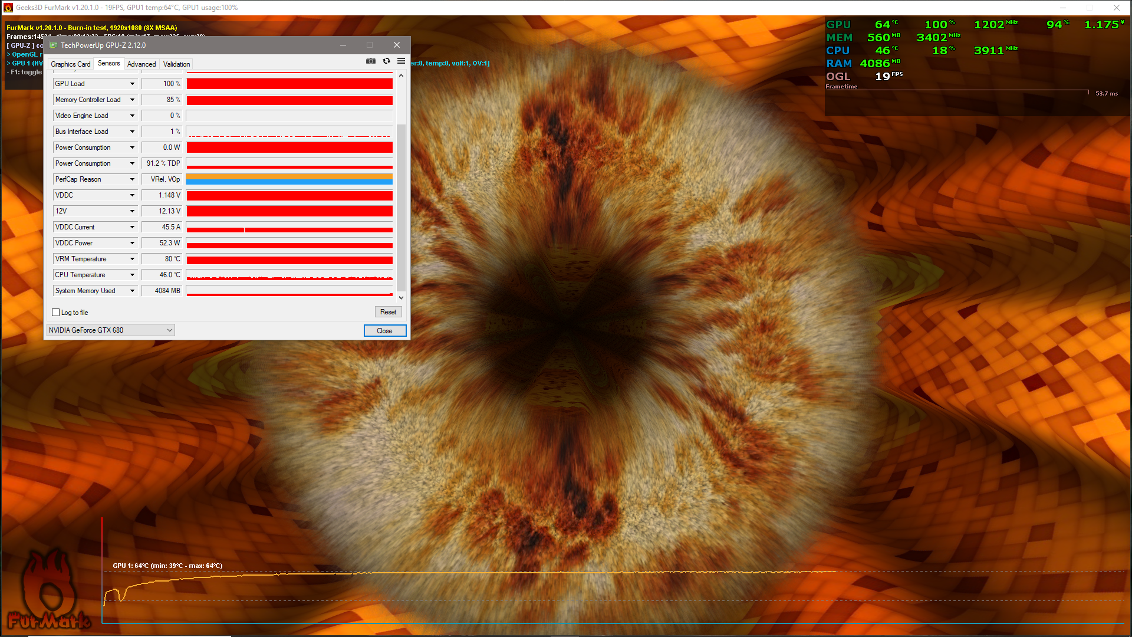
Task: Click the sensors list vertical scrollbar
Action: pyautogui.click(x=401, y=206)
